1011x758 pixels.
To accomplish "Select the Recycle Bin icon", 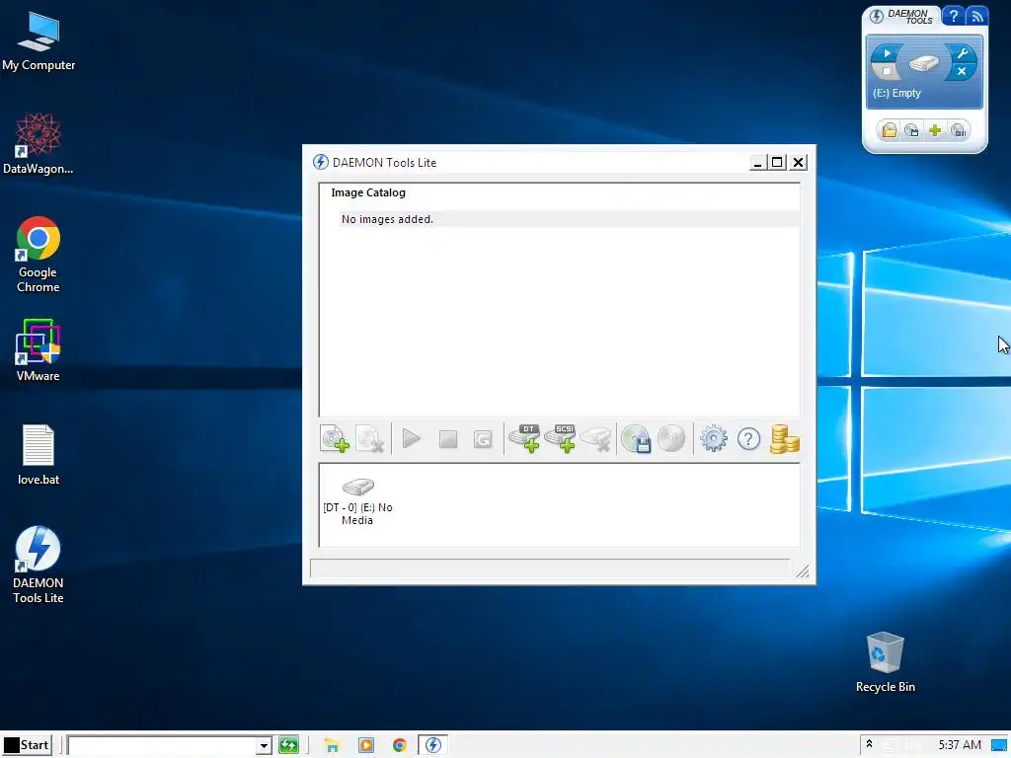I will 886,662.
